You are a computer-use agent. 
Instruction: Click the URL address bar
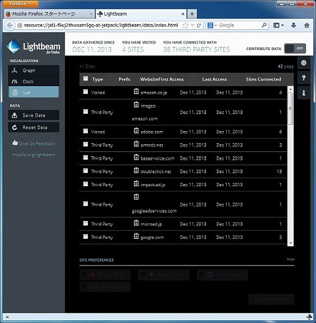[x=100, y=25]
